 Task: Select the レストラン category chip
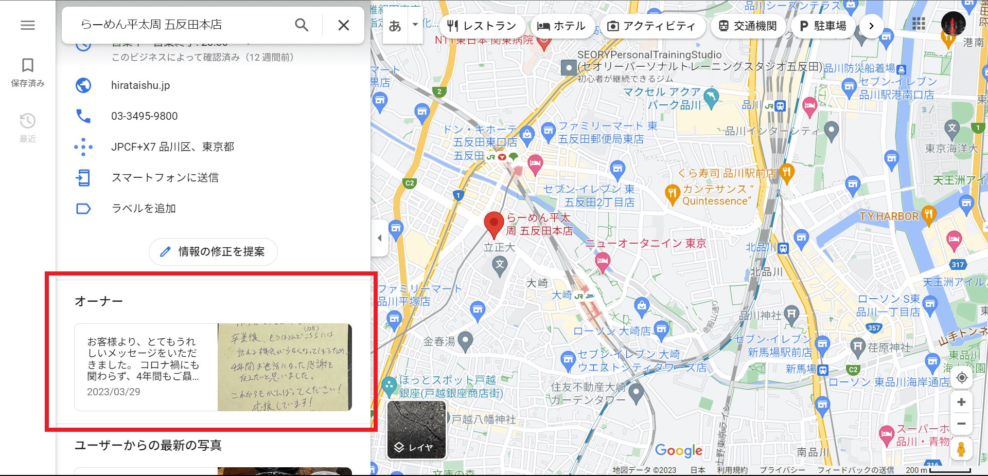coord(482,26)
